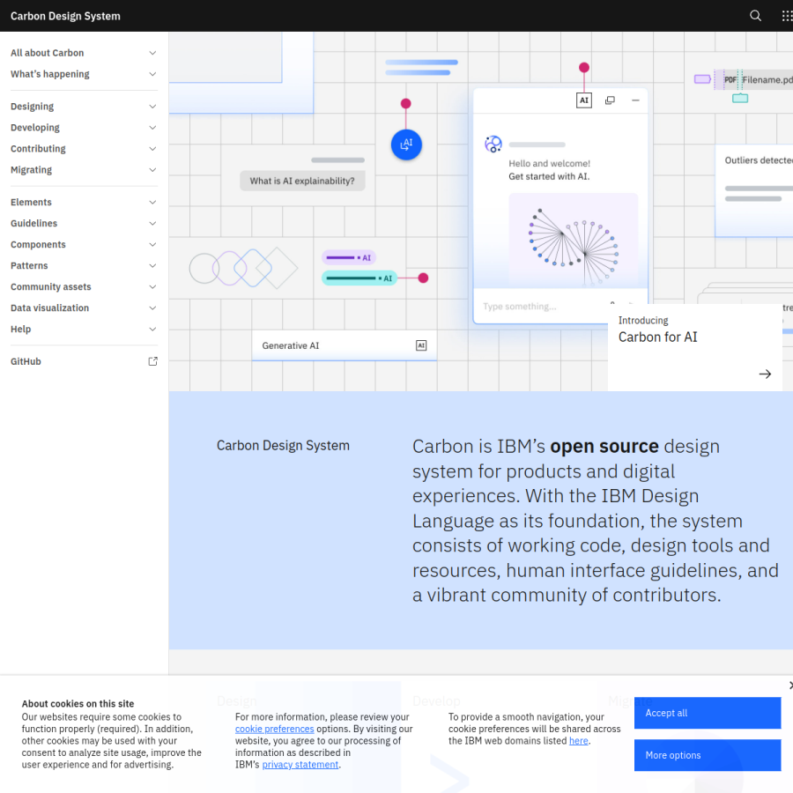Image resolution: width=793 pixels, height=793 pixels.
Task: Click the 'open source' bold text
Action: (604, 446)
